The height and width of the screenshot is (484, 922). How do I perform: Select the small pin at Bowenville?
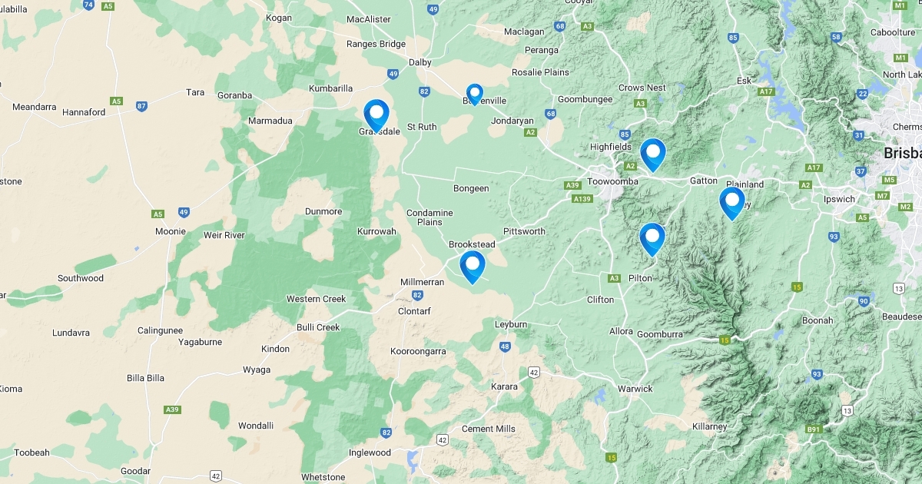pos(475,94)
